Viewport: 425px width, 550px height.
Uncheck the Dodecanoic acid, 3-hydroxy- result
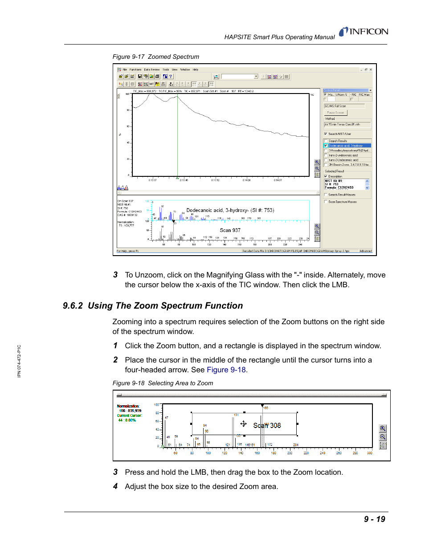tap(326, 146)
